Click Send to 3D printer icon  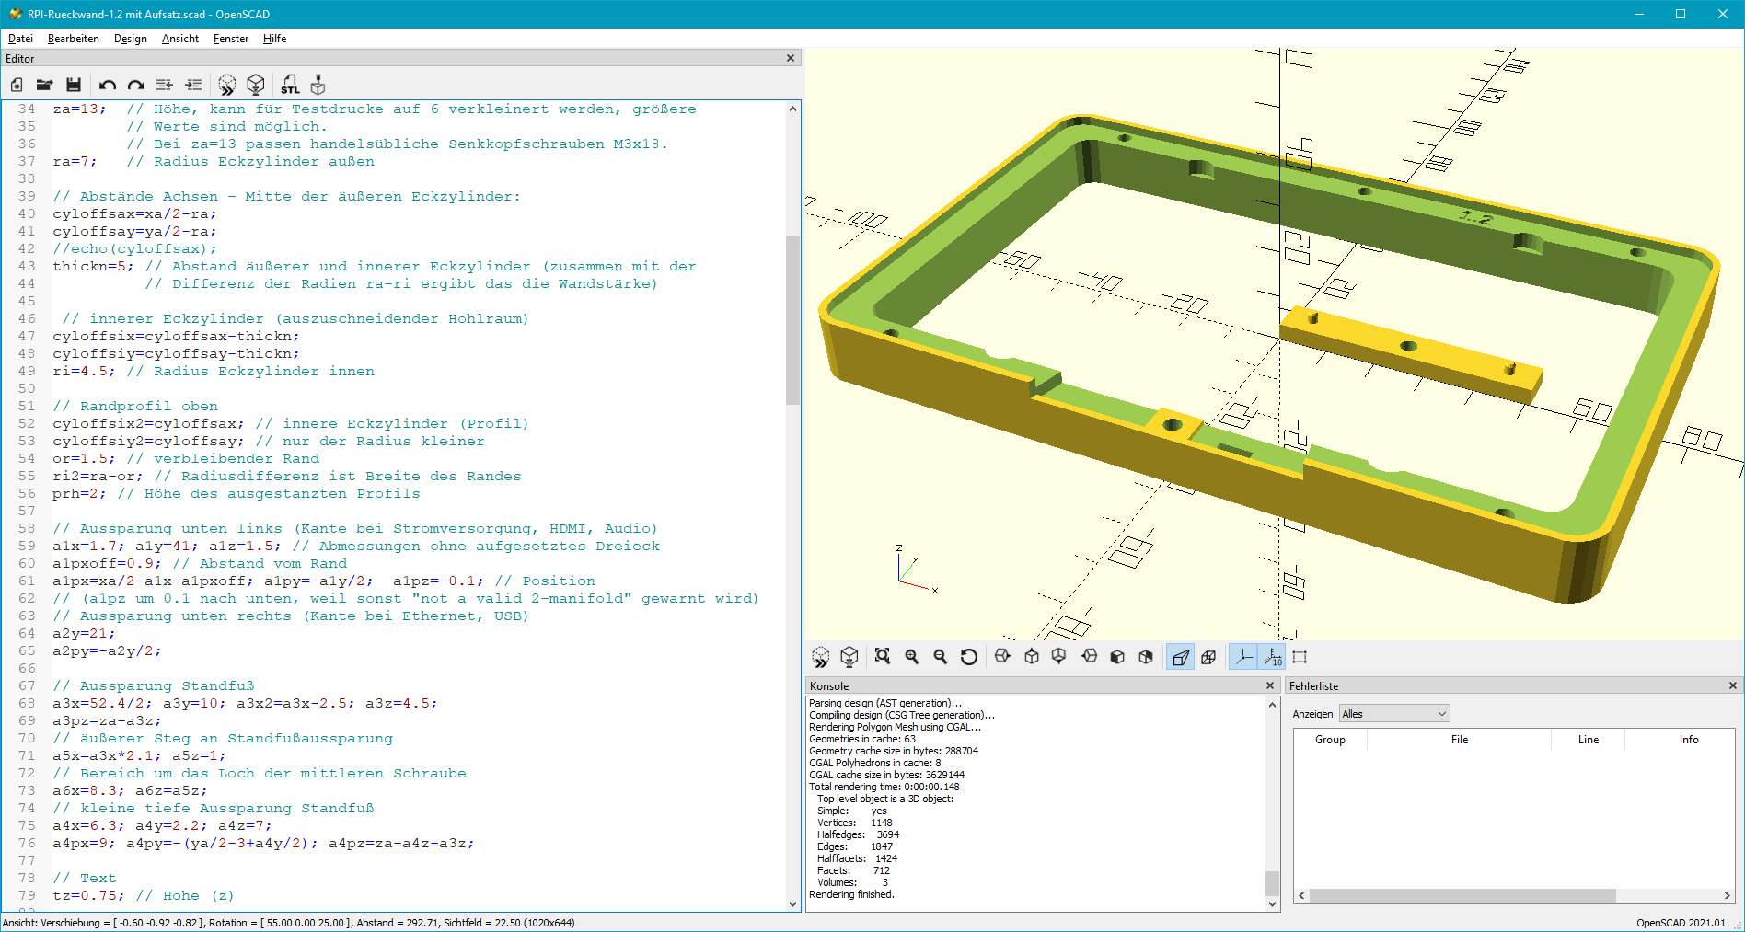pyautogui.click(x=318, y=85)
